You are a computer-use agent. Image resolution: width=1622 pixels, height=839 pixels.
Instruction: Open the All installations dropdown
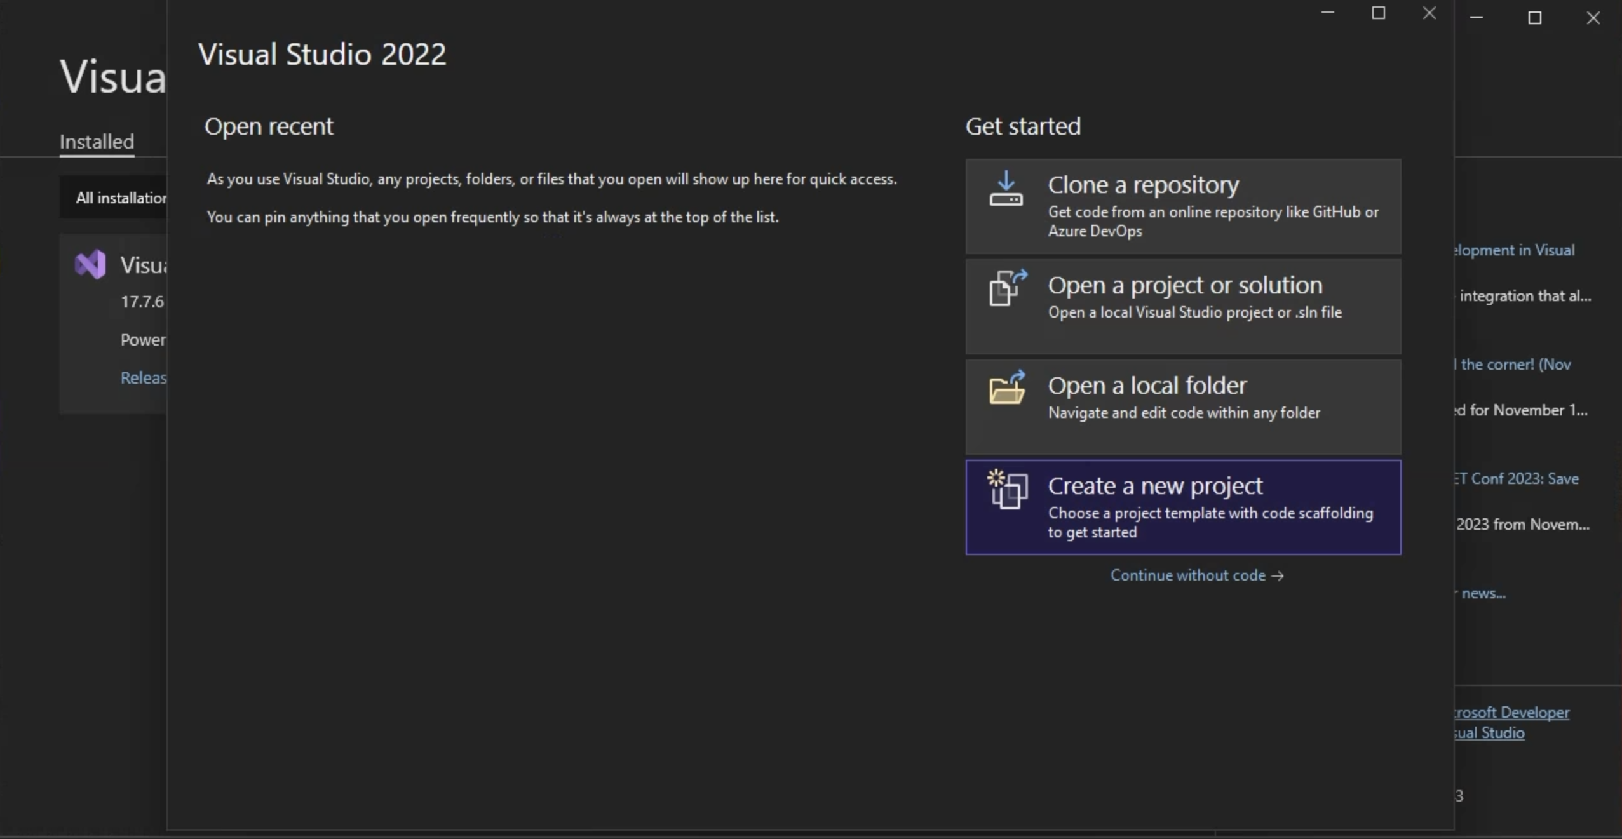121,197
